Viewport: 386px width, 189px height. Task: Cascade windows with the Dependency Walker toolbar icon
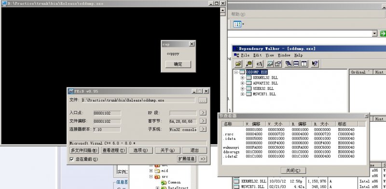click(289, 64)
